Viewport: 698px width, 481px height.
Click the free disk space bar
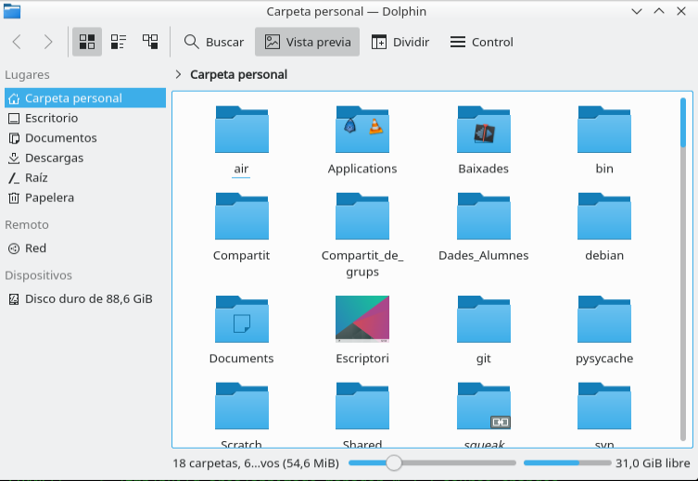566,462
